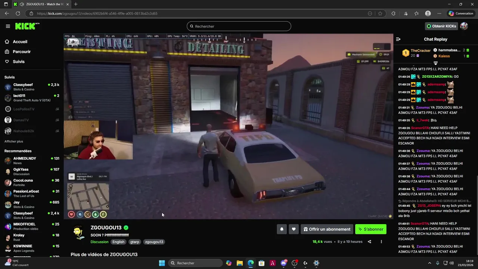This screenshot has width=478, height=269.
Task: Open lact011 followed channel
Action: [32, 98]
